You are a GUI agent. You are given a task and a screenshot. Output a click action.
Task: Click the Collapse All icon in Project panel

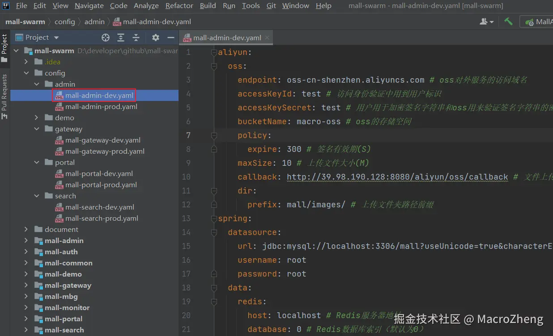point(136,38)
